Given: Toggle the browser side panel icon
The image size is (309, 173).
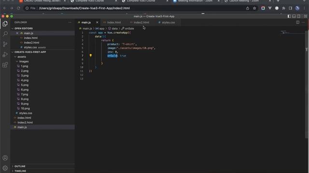Looking at the screenshot, I should point(291,8).
